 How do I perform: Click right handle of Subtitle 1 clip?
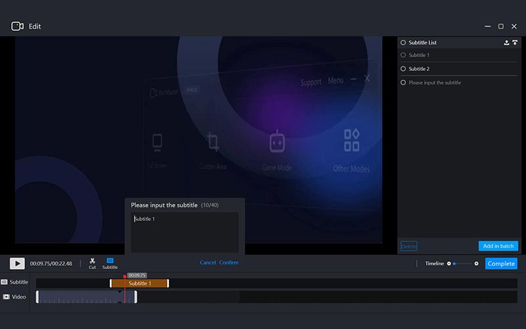click(168, 284)
